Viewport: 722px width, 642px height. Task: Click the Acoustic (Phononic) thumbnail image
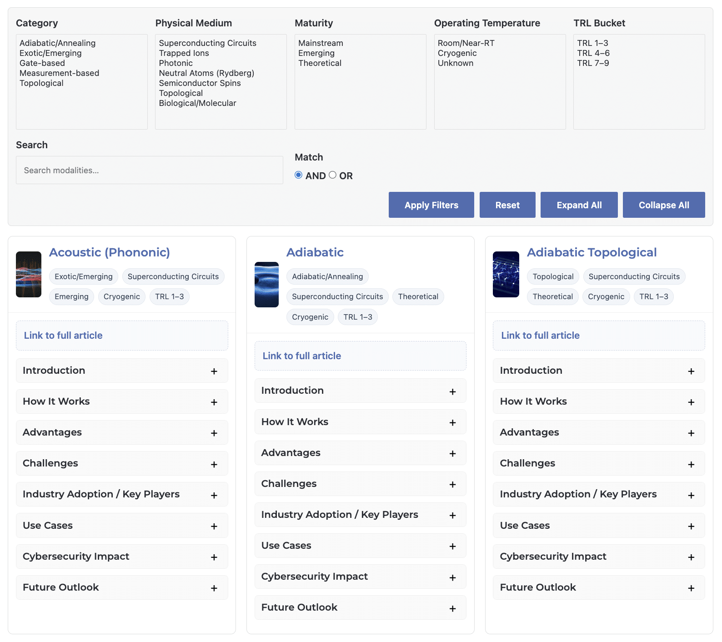(29, 275)
